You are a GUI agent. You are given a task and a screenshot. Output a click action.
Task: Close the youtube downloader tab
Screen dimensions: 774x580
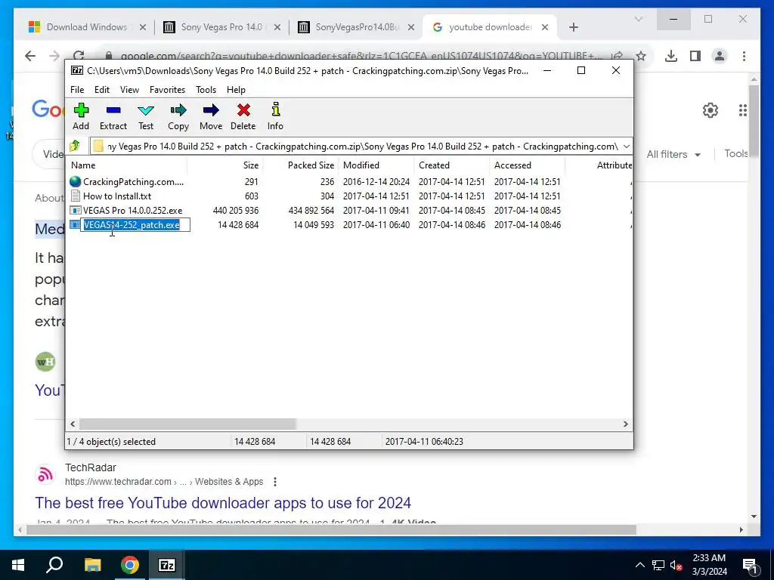tap(545, 27)
